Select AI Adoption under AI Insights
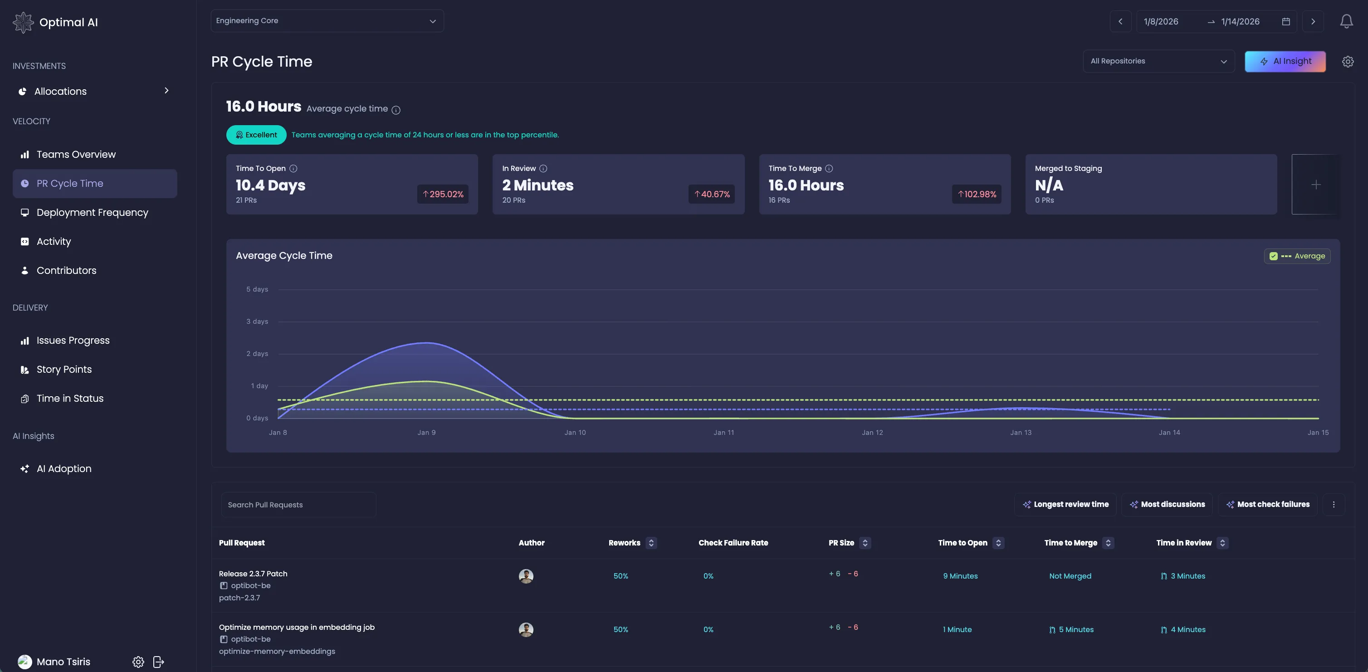The height and width of the screenshot is (672, 1368). (x=64, y=468)
